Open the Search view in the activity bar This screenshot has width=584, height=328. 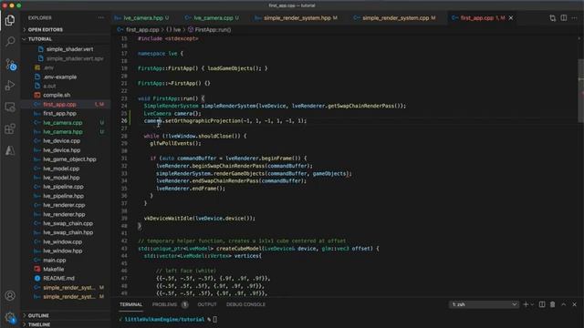pyautogui.click(x=10, y=41)
